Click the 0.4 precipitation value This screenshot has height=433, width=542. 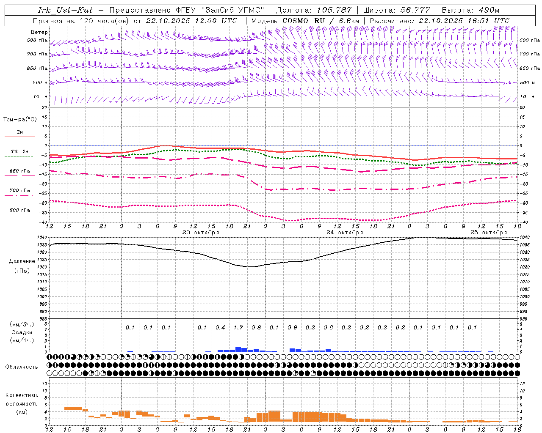click(x=220, y=327)
